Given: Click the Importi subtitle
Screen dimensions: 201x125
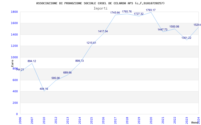Looking at the screenshot, I should 100,8.
